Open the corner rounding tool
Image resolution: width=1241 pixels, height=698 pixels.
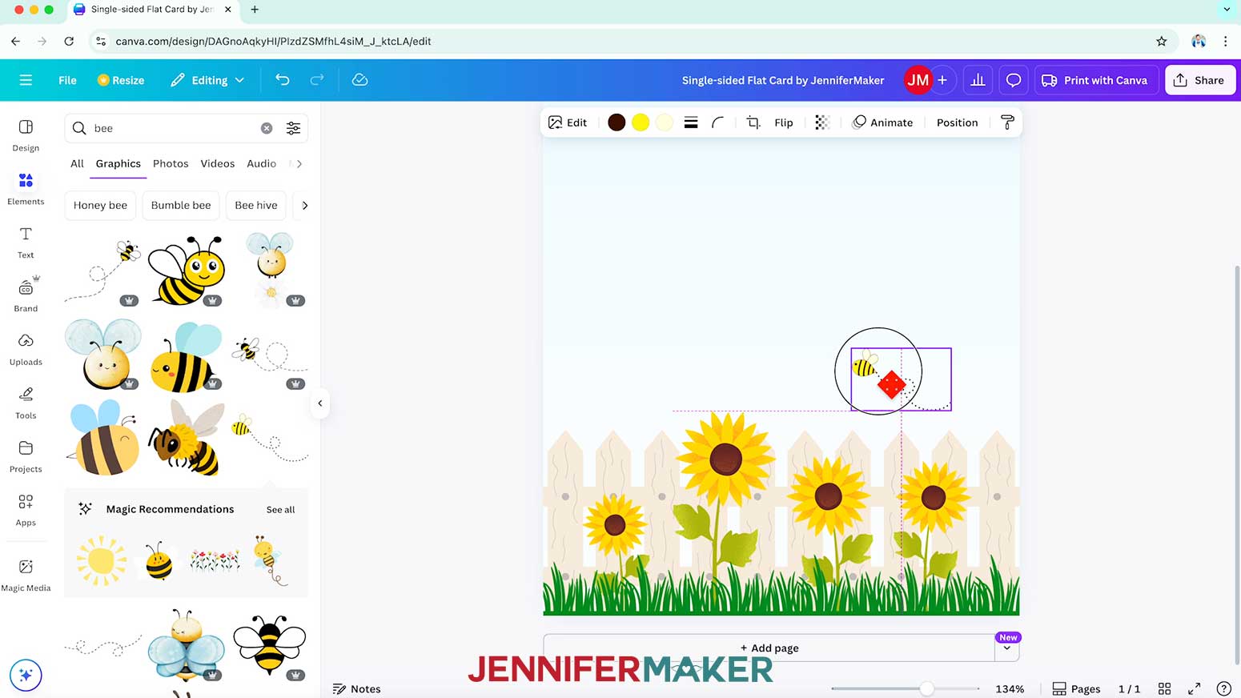(x=718, y=122)
